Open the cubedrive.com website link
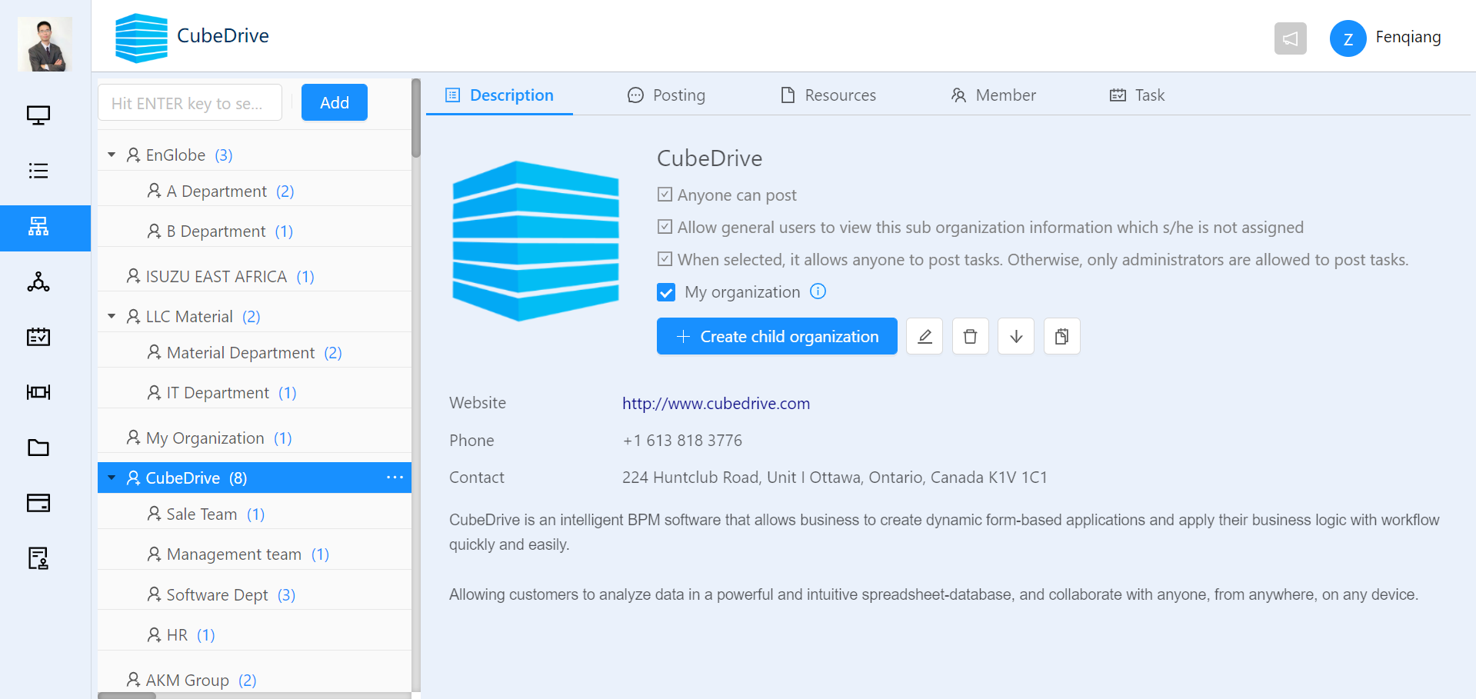The width and height of the screenshot is (1476, 699). click(x=716, y=404)
